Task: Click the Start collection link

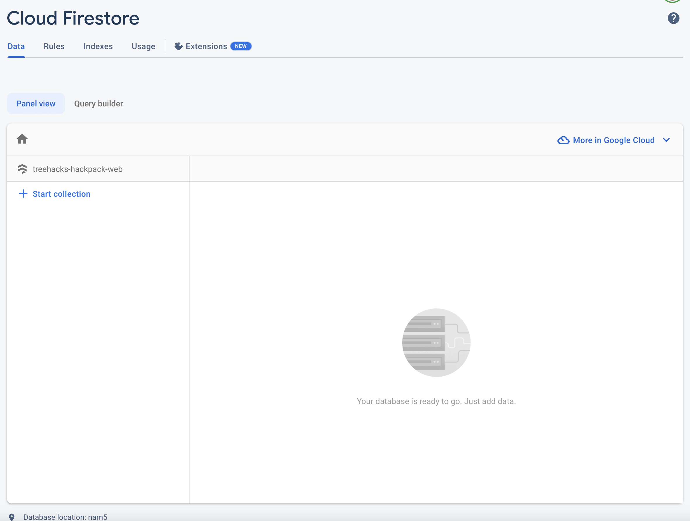Action: [61, 194]
